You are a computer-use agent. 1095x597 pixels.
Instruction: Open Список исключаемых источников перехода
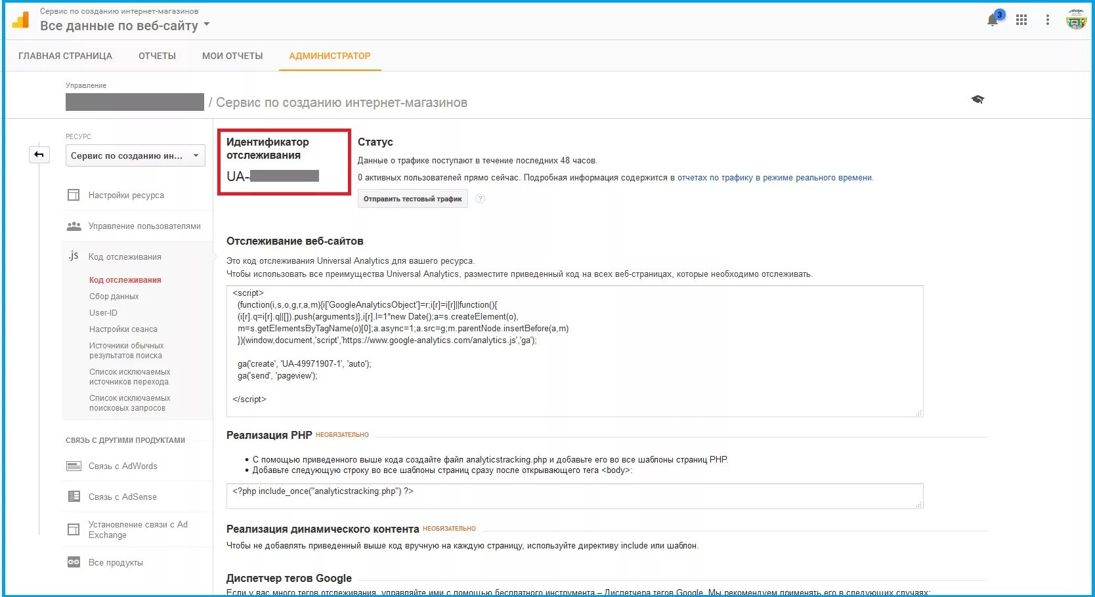[x=129, y=377]
